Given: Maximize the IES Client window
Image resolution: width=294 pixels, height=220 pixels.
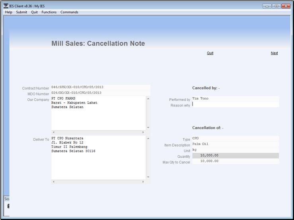Looking at the screenshot, I should (x=276, y=6).
